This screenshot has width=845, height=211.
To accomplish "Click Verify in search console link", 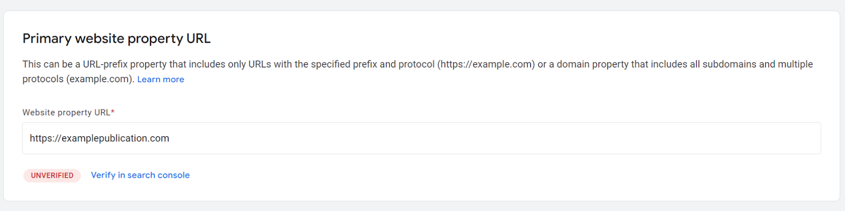I will coord(140,175).
